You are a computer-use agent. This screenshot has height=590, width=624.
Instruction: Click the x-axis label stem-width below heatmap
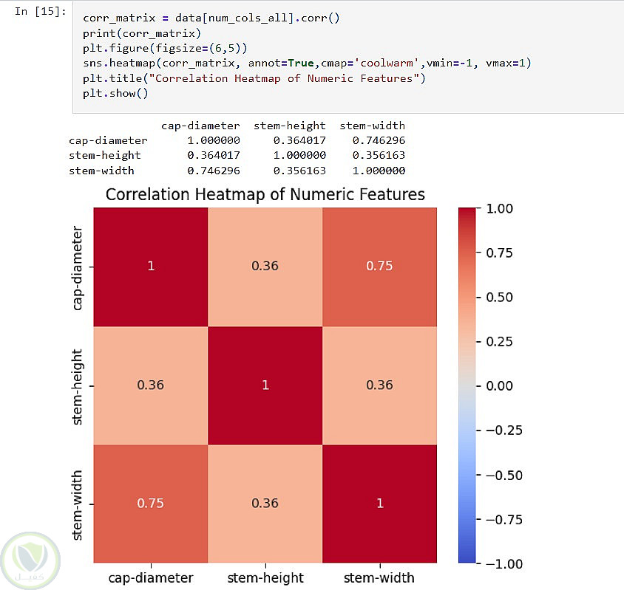pyautogui.click(x=379, y=577)
